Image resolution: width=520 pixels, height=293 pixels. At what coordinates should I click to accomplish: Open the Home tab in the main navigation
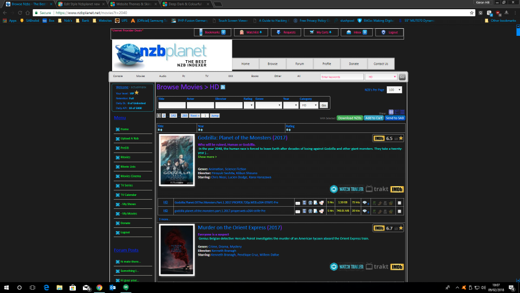(x=245, y=64)
